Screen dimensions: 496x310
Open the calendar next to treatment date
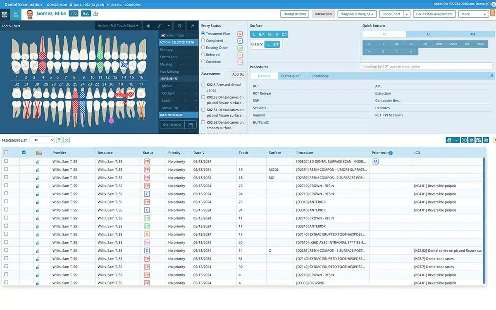[190, 124]
